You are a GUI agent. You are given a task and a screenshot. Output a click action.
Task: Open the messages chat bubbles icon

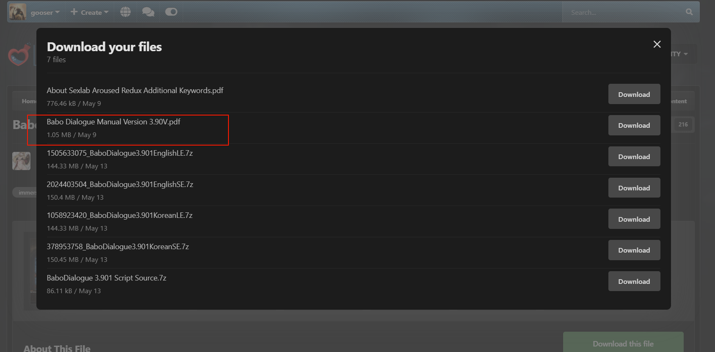pos(148,12)
